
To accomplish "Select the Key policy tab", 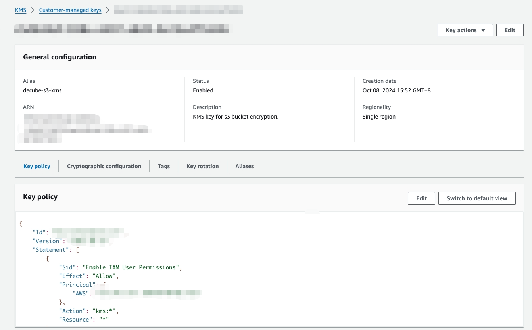I will pos(37,166).
